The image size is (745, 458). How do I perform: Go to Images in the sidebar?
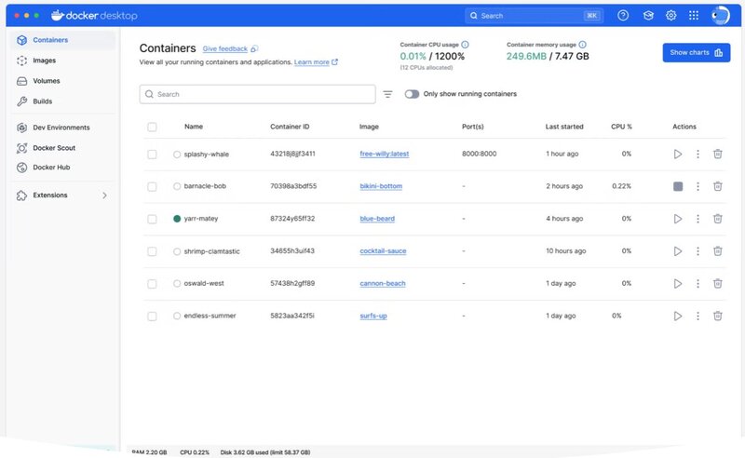coord(44,61)
